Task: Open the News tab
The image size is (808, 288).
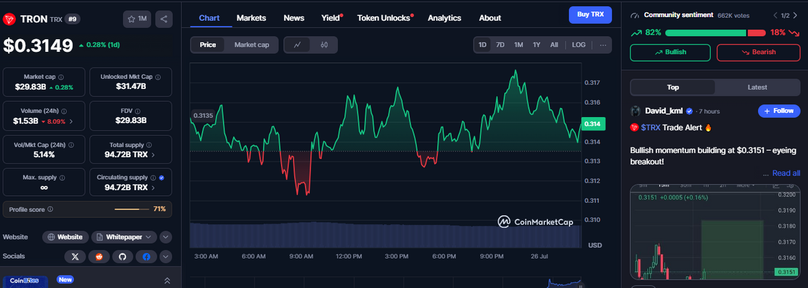Action: point(294,18)
